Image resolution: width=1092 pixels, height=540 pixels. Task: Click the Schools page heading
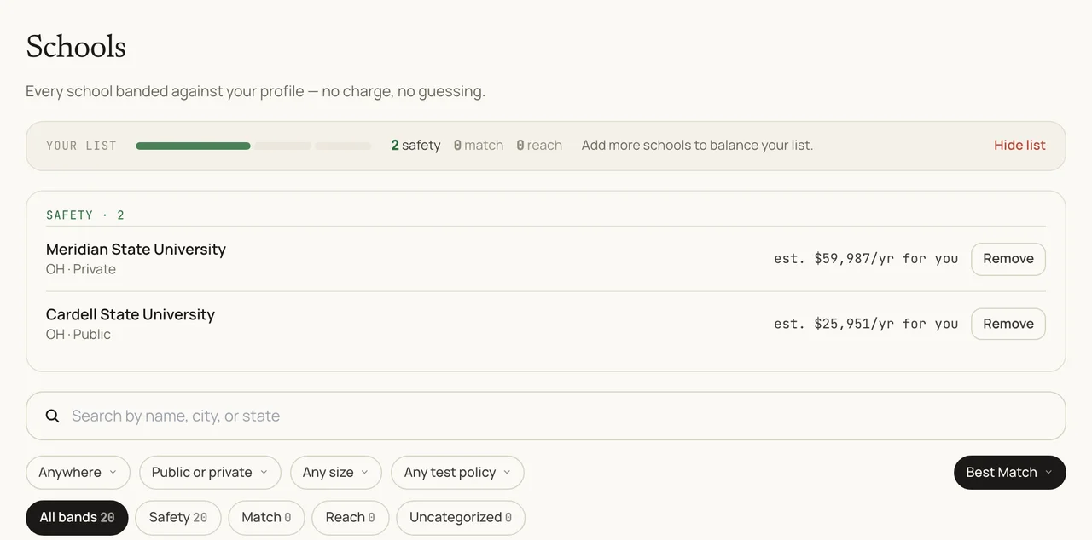point(76,46)
